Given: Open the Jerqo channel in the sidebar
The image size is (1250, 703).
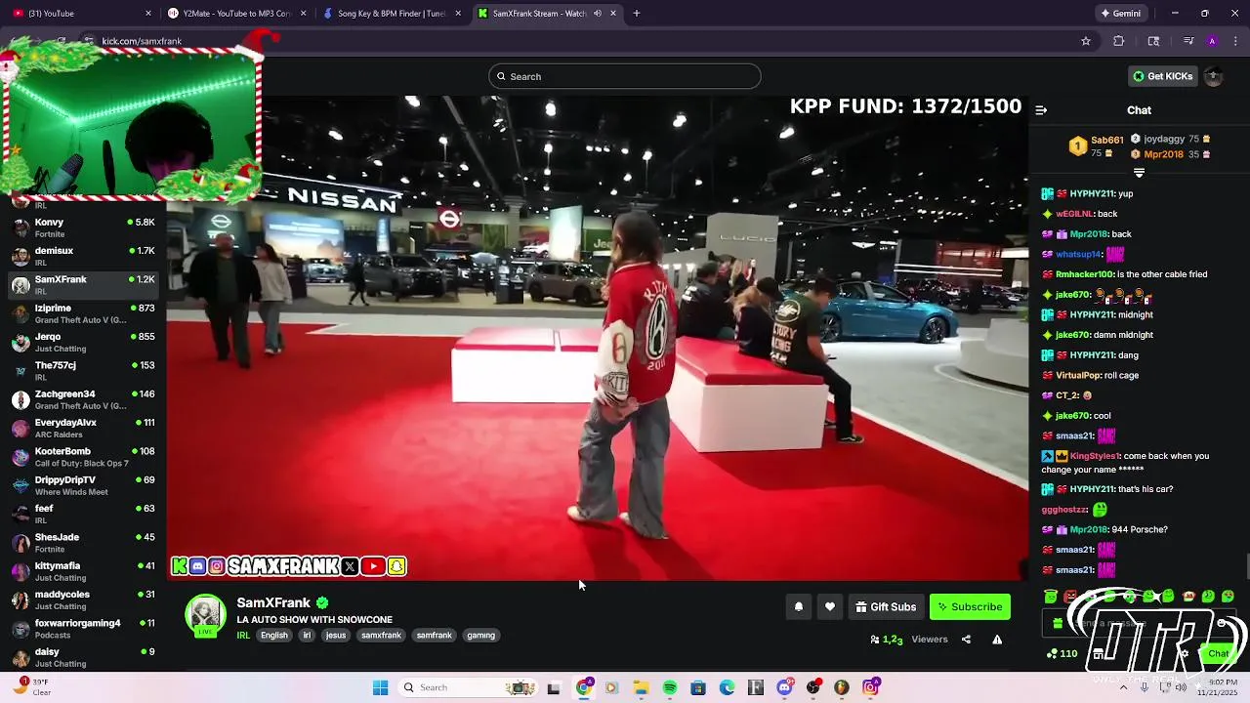Looking at the screenshot, I should tap(84, 342).
